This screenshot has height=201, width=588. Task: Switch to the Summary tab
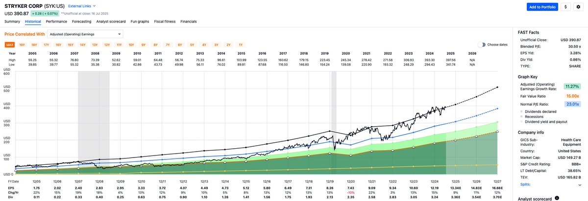pos(12,22)
